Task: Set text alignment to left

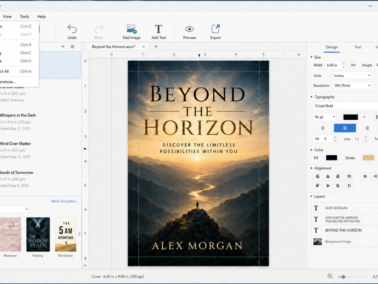Action: [323, 128]
